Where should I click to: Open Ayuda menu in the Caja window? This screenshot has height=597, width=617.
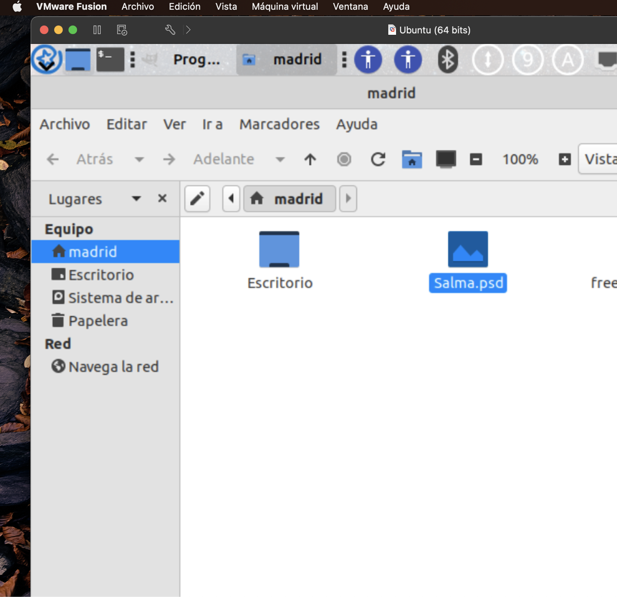point(357,125)
